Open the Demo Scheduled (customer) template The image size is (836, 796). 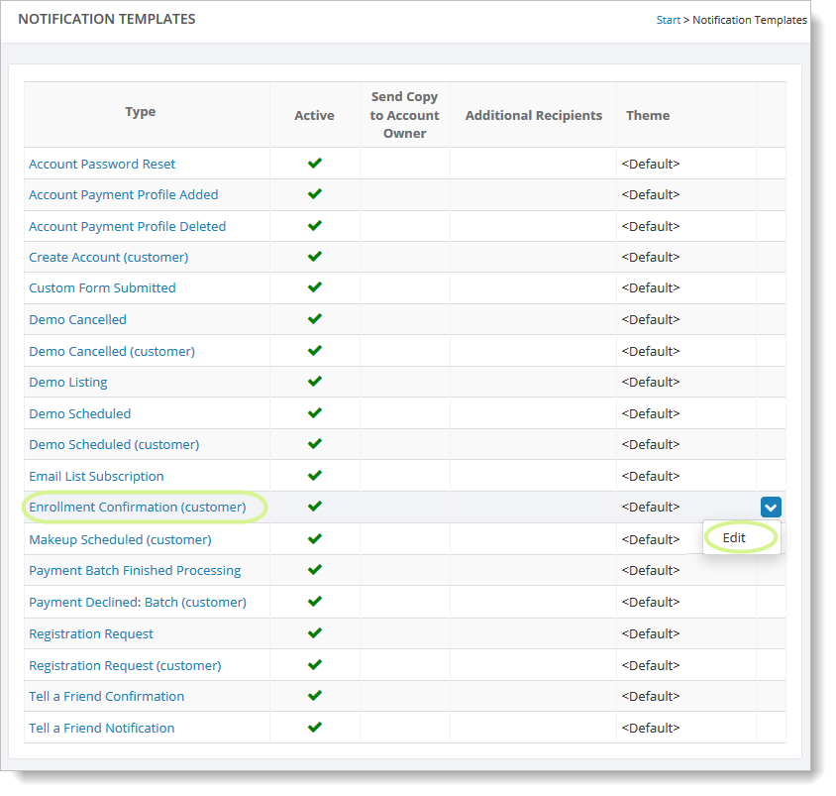114,444
